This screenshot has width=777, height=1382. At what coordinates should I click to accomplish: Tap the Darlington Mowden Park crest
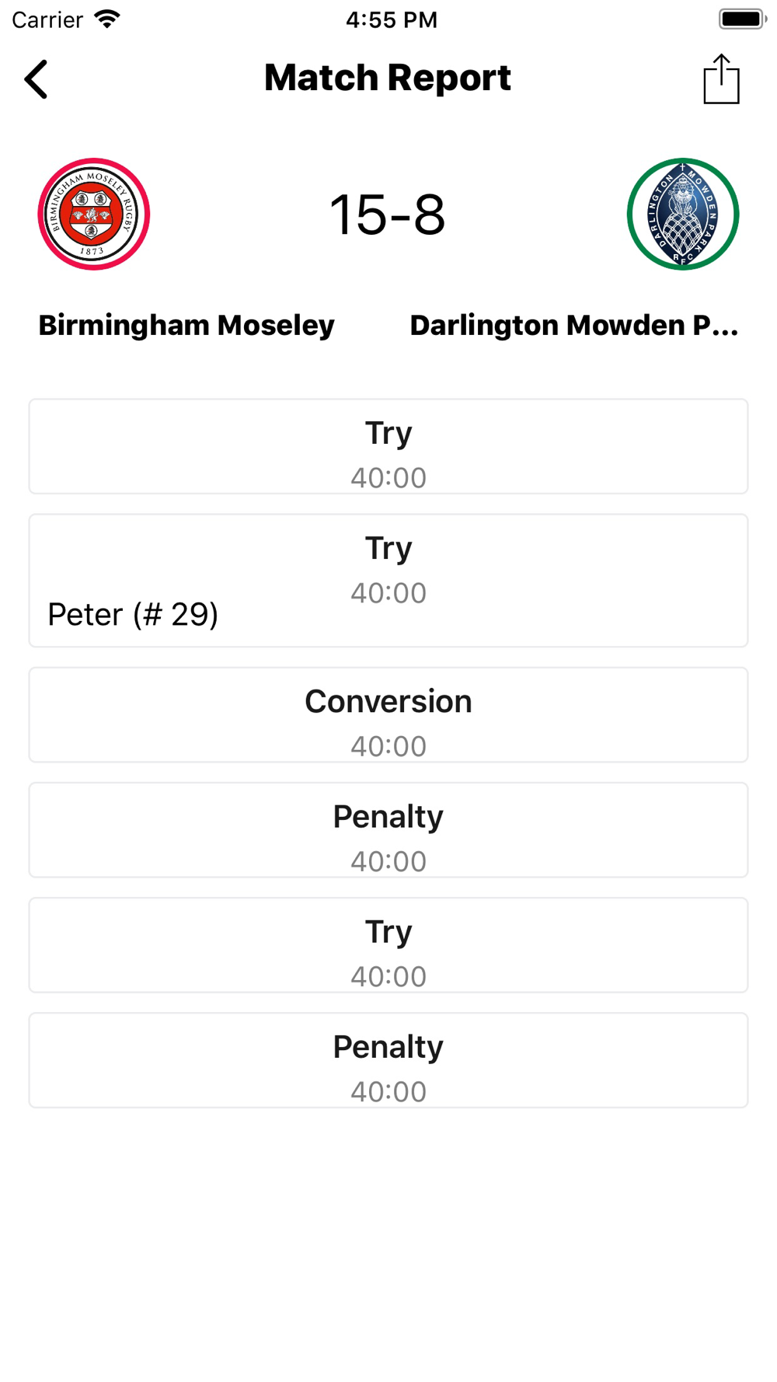pos(683,214)
